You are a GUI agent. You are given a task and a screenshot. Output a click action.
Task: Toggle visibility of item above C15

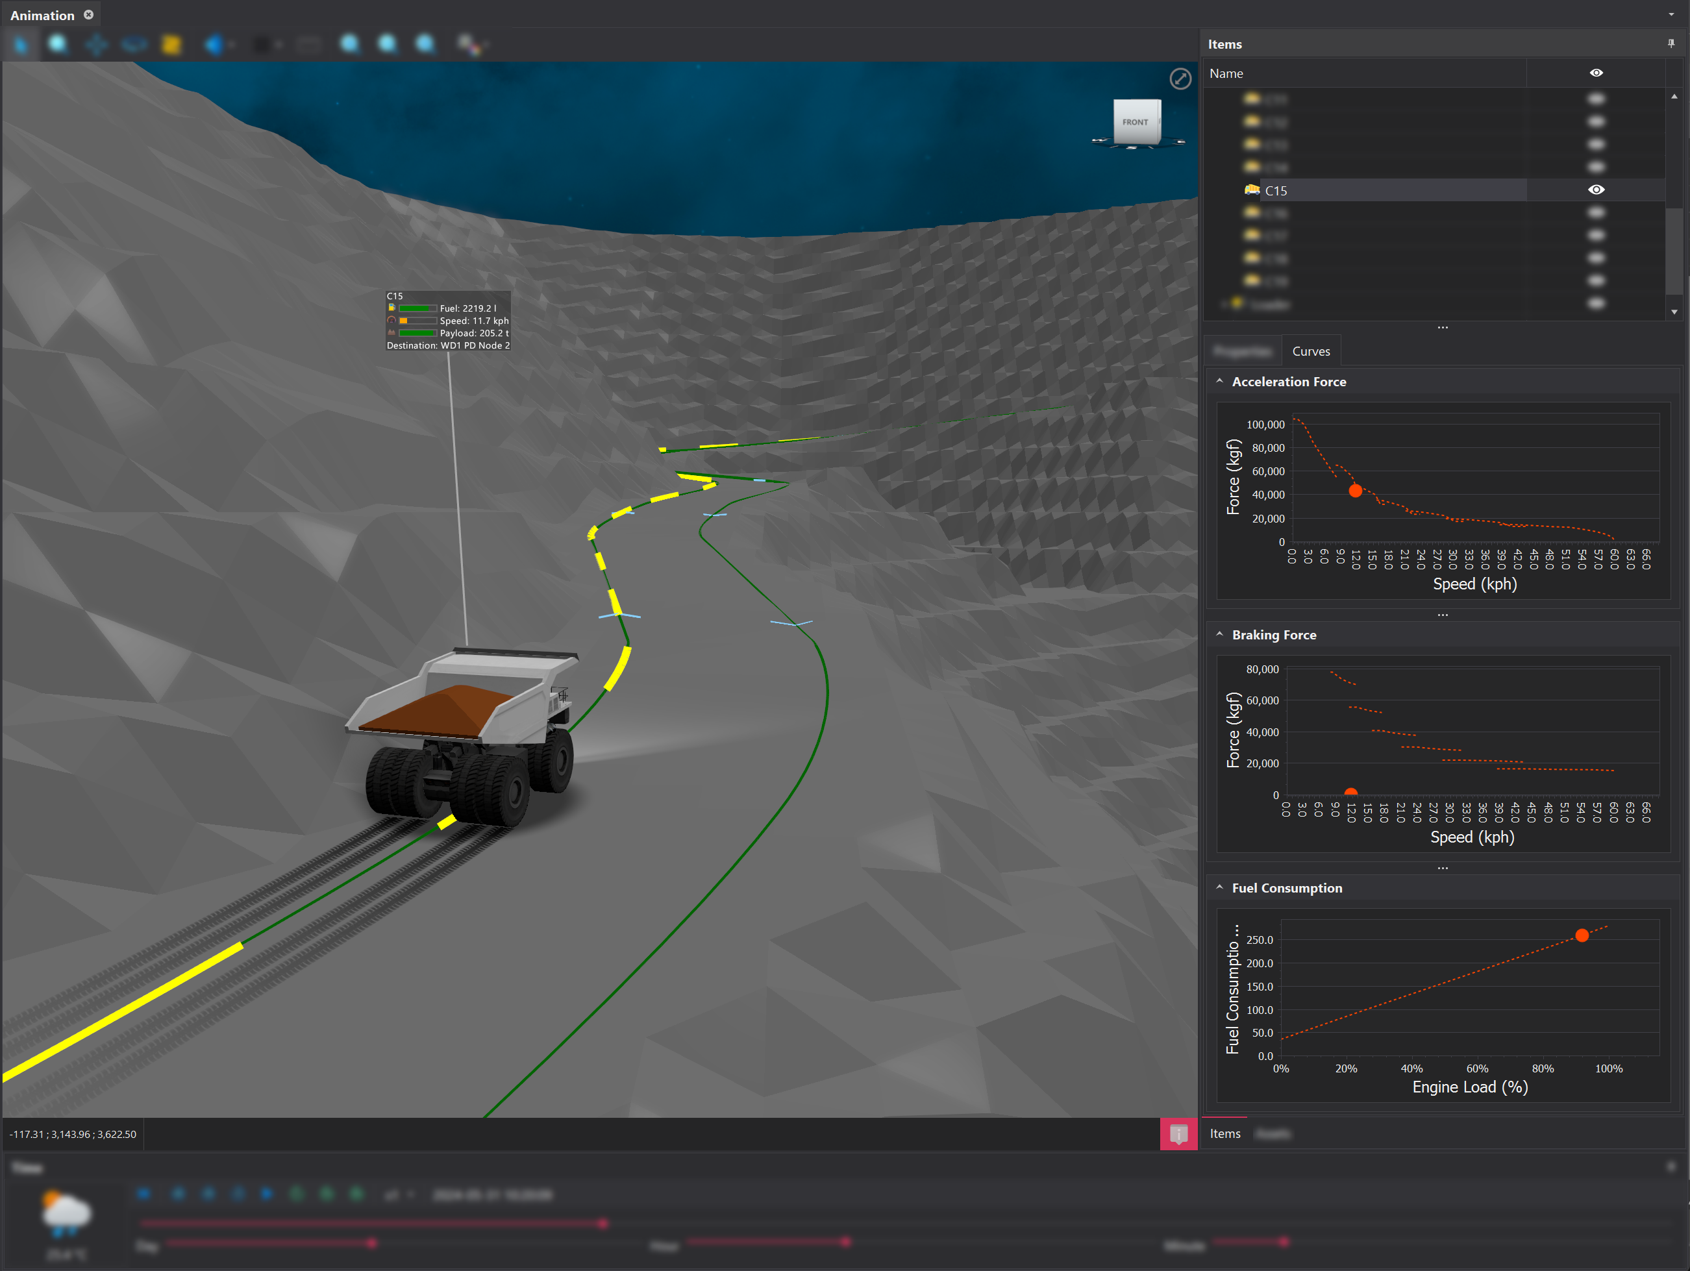pos(1596,167)
